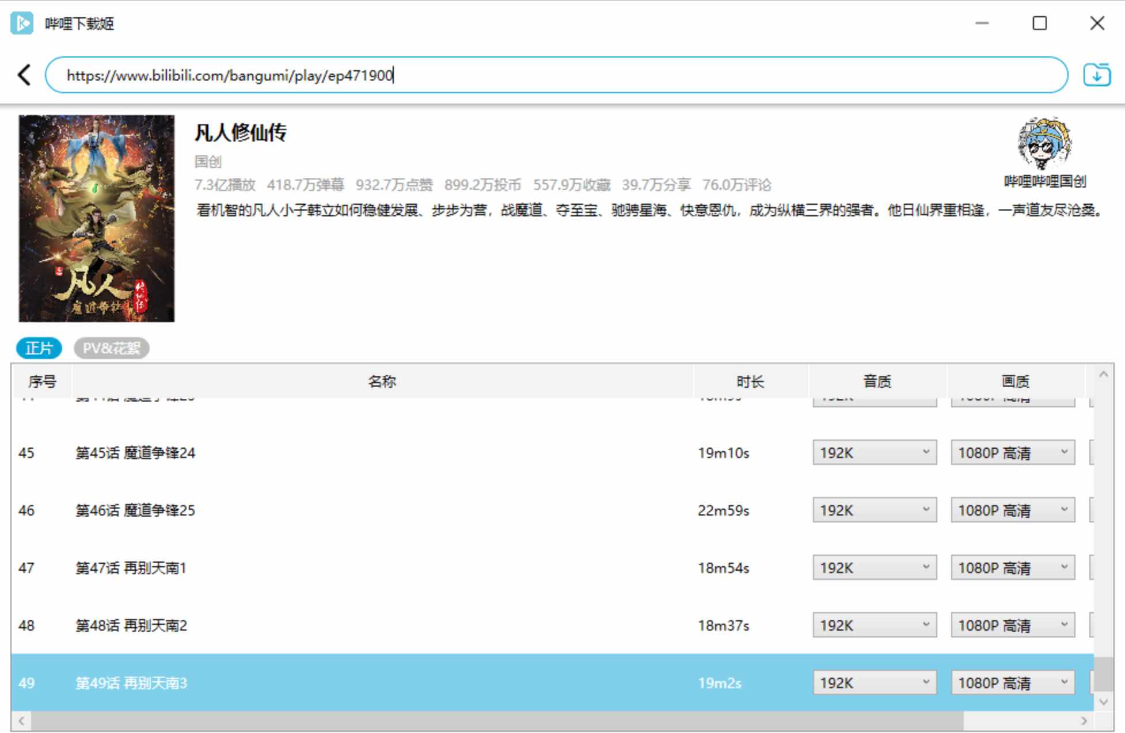Viewport: 1125px width, 733px height.
Task: Open video quality dropdown for episode 48
Action: click(1013, 625)
